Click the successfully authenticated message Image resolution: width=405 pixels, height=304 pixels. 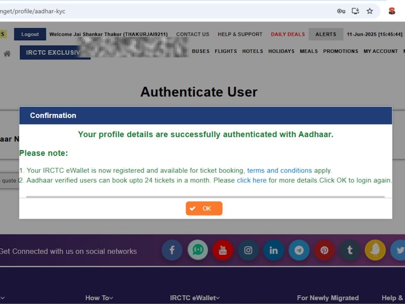(206, 135)
